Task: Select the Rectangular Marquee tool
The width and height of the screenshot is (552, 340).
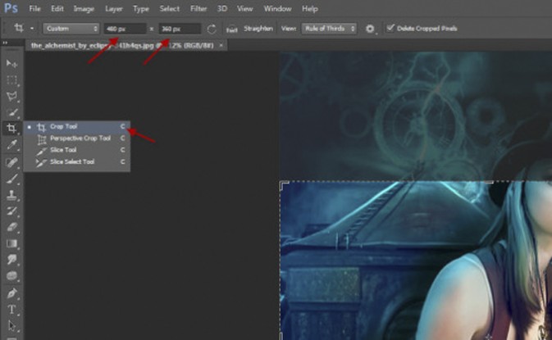Action: pos(12,79)
